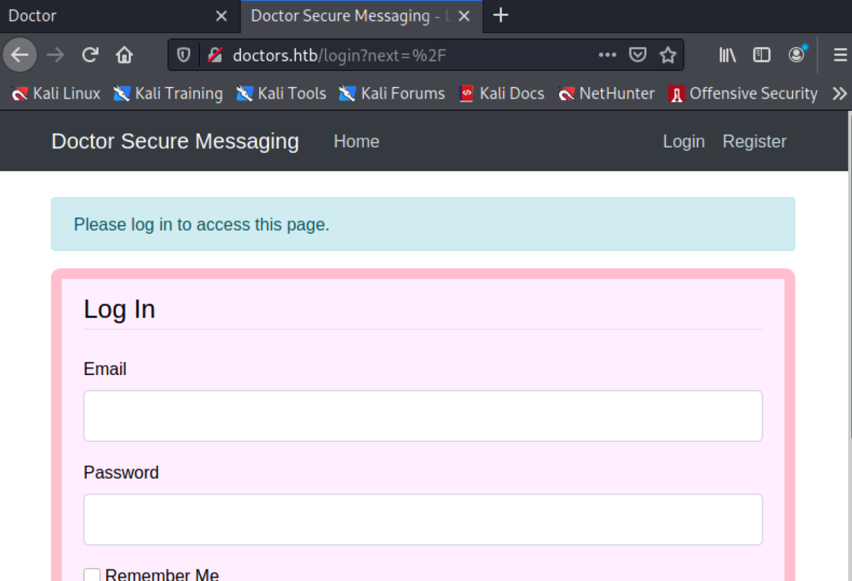Click into the Email input field
Image resolution: width=852 pixels, height=581 pixels.
[423, 416]
